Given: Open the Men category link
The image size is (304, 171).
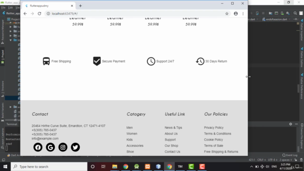Looking at the screenshot, I should coord(130,128).
